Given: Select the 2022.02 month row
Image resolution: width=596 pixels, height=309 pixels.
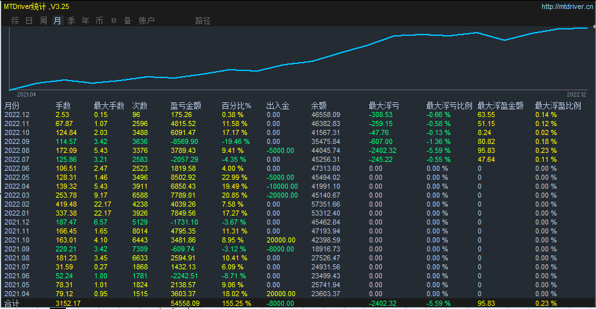Looking at the screenshot, I should (298, 204).
